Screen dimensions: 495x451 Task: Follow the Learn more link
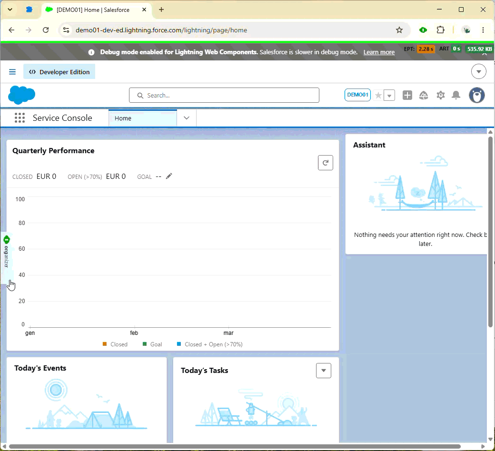click(379, 52)
